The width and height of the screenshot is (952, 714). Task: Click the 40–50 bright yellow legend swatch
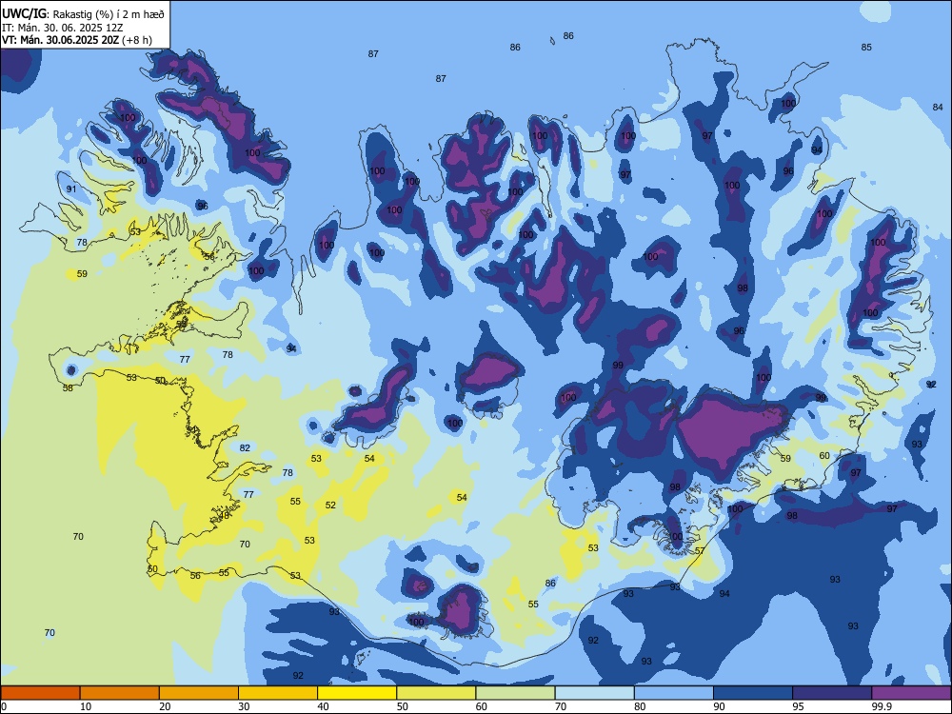click(x=357, y=693)
